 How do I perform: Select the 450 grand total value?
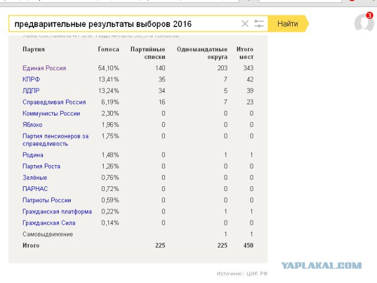tap(248, 245)
